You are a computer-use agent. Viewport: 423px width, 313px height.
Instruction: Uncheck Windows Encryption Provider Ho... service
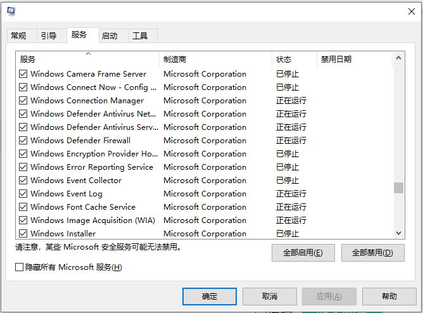point(23,154)
